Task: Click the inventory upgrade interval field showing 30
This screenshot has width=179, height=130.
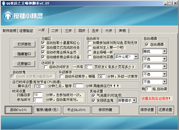Action: pos(102,76)
